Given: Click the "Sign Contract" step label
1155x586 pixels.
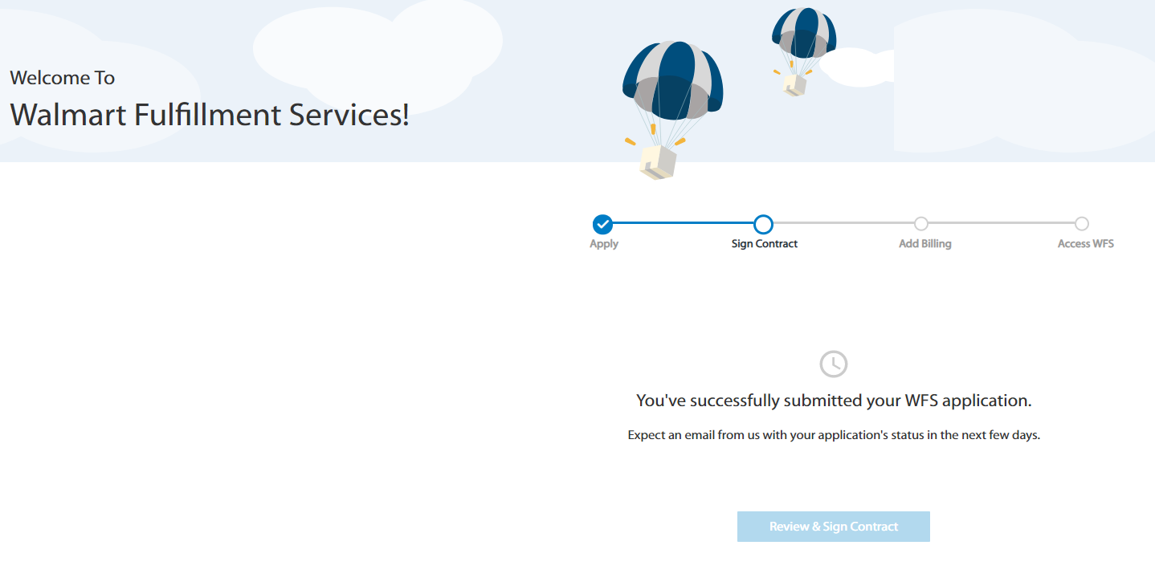Looking at the screenshot, I should tap(765, 244).
